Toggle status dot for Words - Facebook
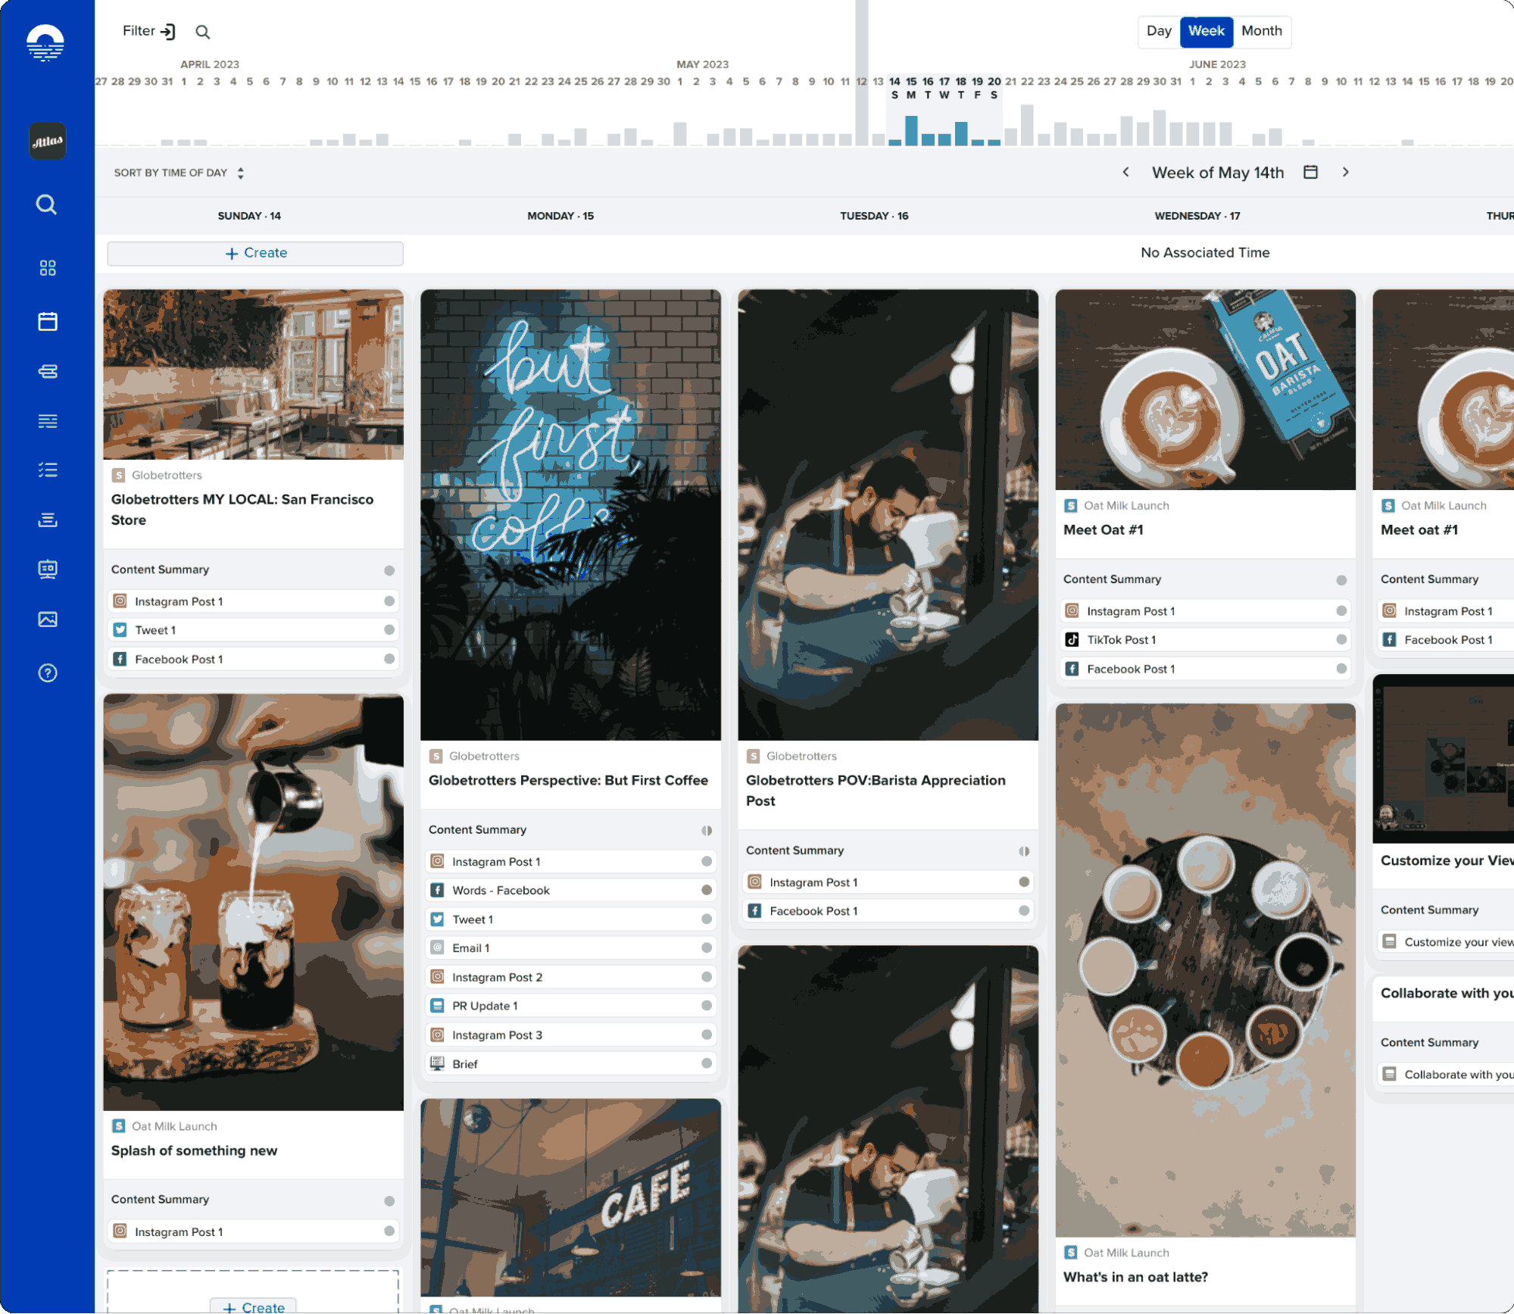Screen dimensions: 1514x1314 (707, 890)
